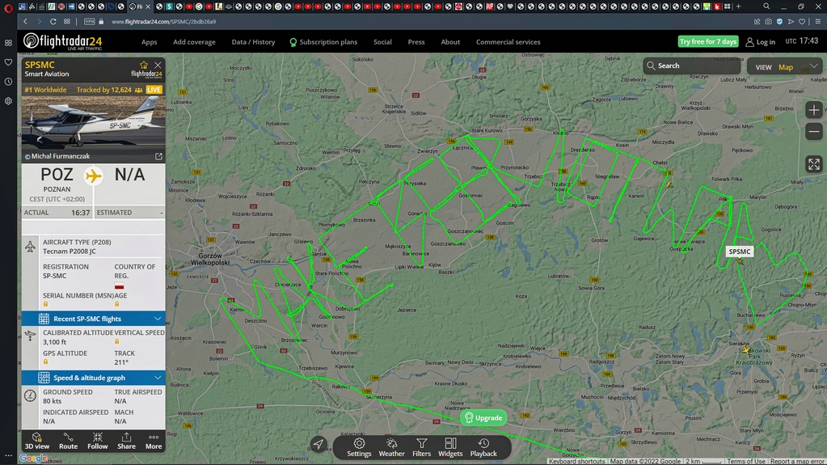Click the SP-SMC aircraft photo
The height and width of the screenshot is (465, 827).
pyautogui.click(x=93, y=122)
